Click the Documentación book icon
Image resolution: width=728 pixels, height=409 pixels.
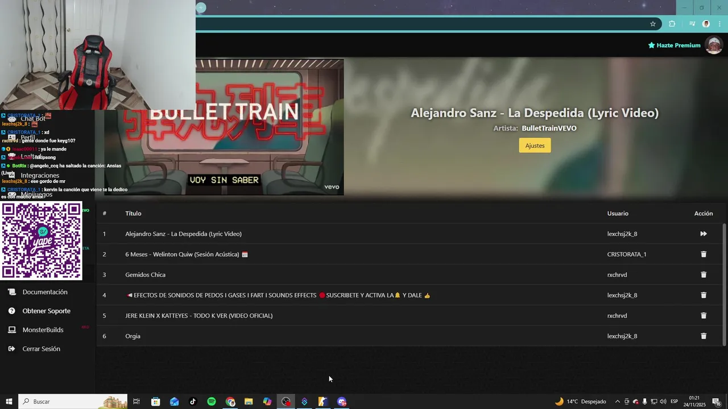pos(11,292)
